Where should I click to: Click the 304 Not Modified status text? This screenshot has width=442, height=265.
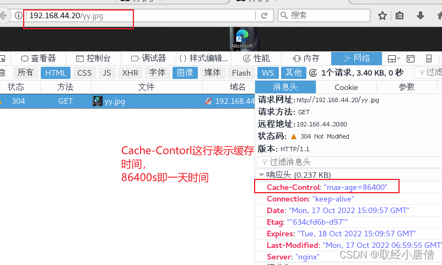[x=325, y=136]
